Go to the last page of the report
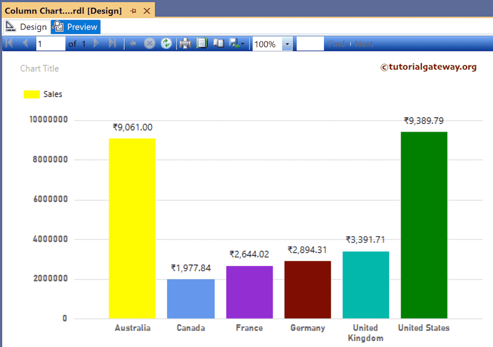The width and height of the screenshot is (493, 347). click(112, 43)
